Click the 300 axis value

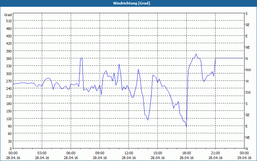click(9, 74)
